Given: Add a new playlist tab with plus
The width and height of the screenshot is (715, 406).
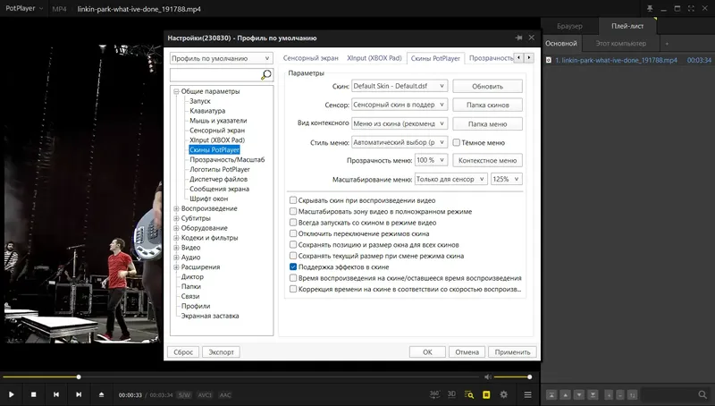Looking at the screenshot, I should (x=667, y=43).
